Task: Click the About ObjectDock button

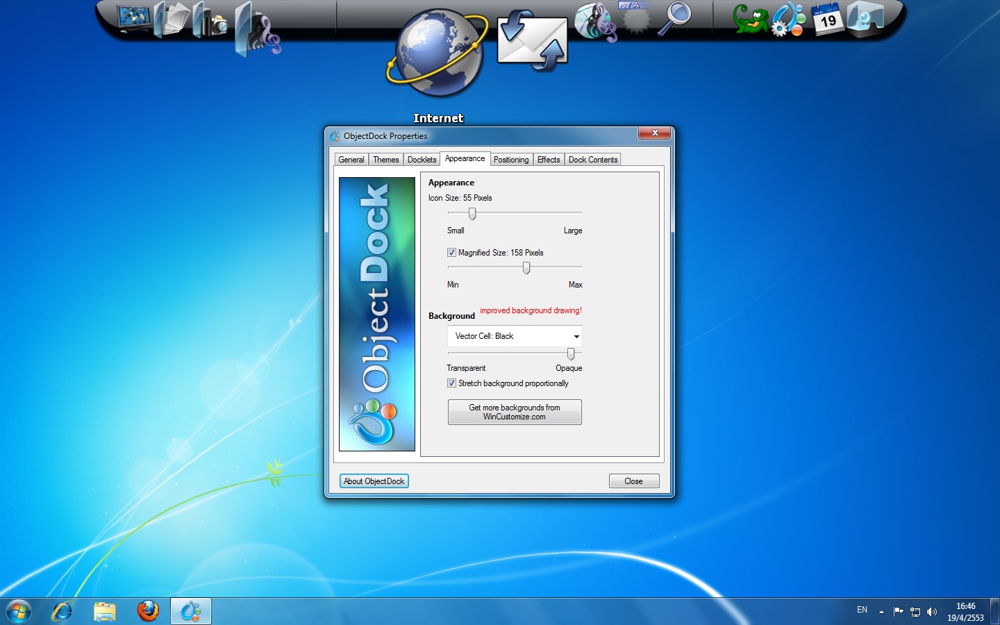Action: click(374, 481)
